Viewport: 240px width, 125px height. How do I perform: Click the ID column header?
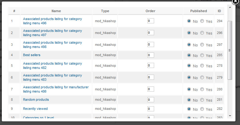click(x=219, y=11)
